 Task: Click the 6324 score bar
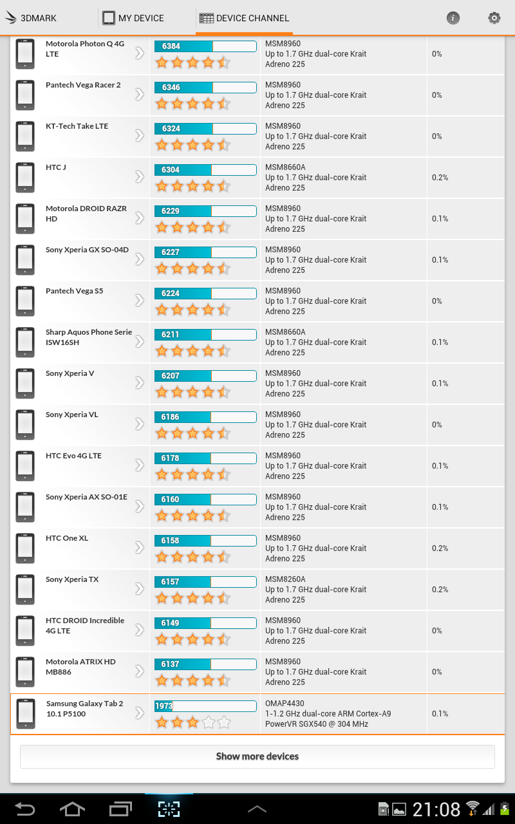point(205,129)
